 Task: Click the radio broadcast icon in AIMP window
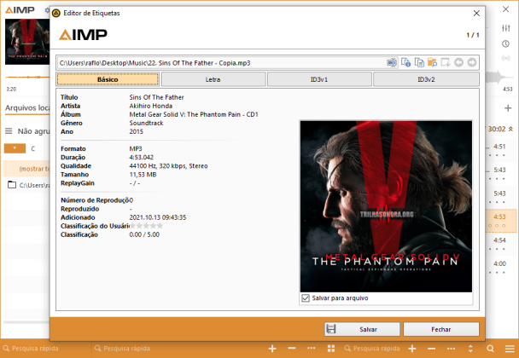click(x=505, y=59)
